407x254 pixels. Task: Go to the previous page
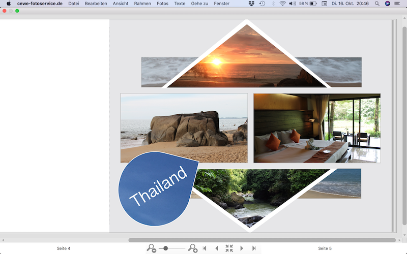click(x=217, y=248)
